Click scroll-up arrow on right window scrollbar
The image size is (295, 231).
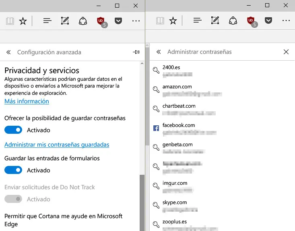tap(147, 45)
